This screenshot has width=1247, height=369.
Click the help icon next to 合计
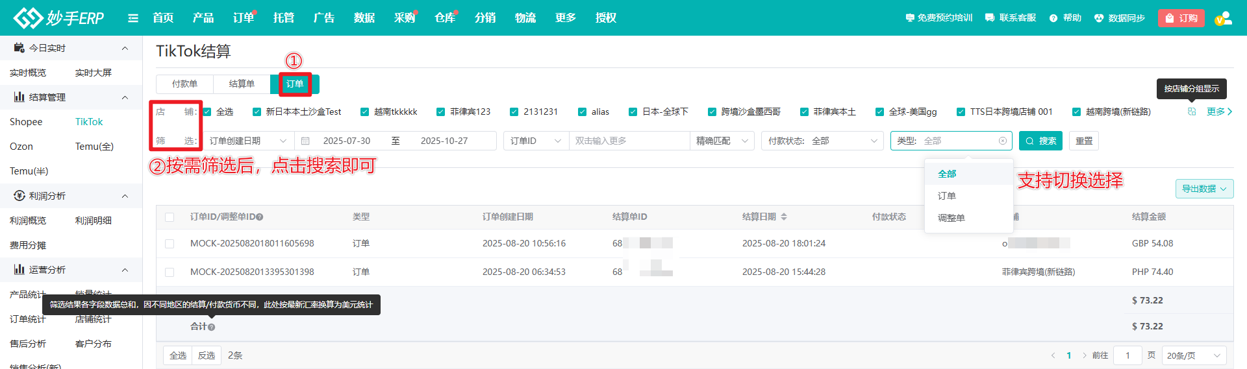pyautogui.click(x=211, y=327)
